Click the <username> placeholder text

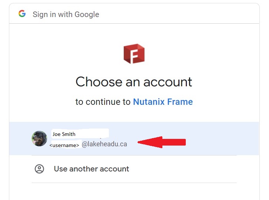point(64,145)
